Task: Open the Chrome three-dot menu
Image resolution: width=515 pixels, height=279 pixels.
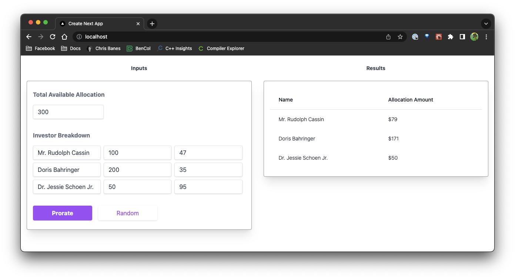Action: point(486,37)
